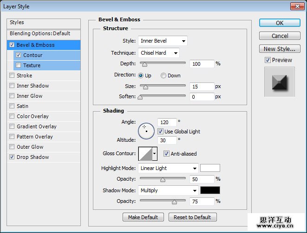Click the Soften value field
This screenshot has height=233, width=307.
point(202,97)
